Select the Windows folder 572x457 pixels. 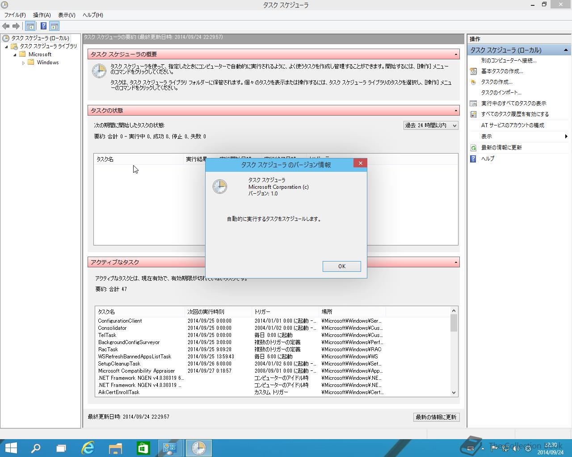pyautogui.click(x=48, y=62)
